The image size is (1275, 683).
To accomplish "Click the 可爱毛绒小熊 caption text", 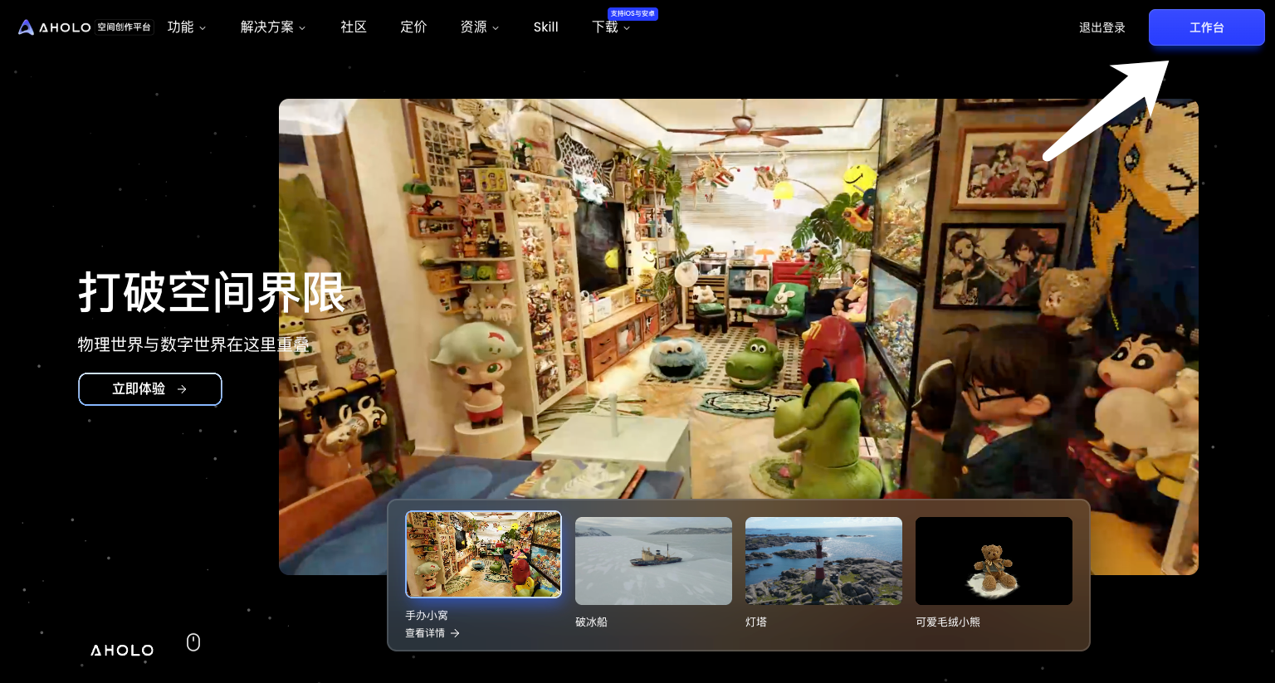I will (948, 622).
